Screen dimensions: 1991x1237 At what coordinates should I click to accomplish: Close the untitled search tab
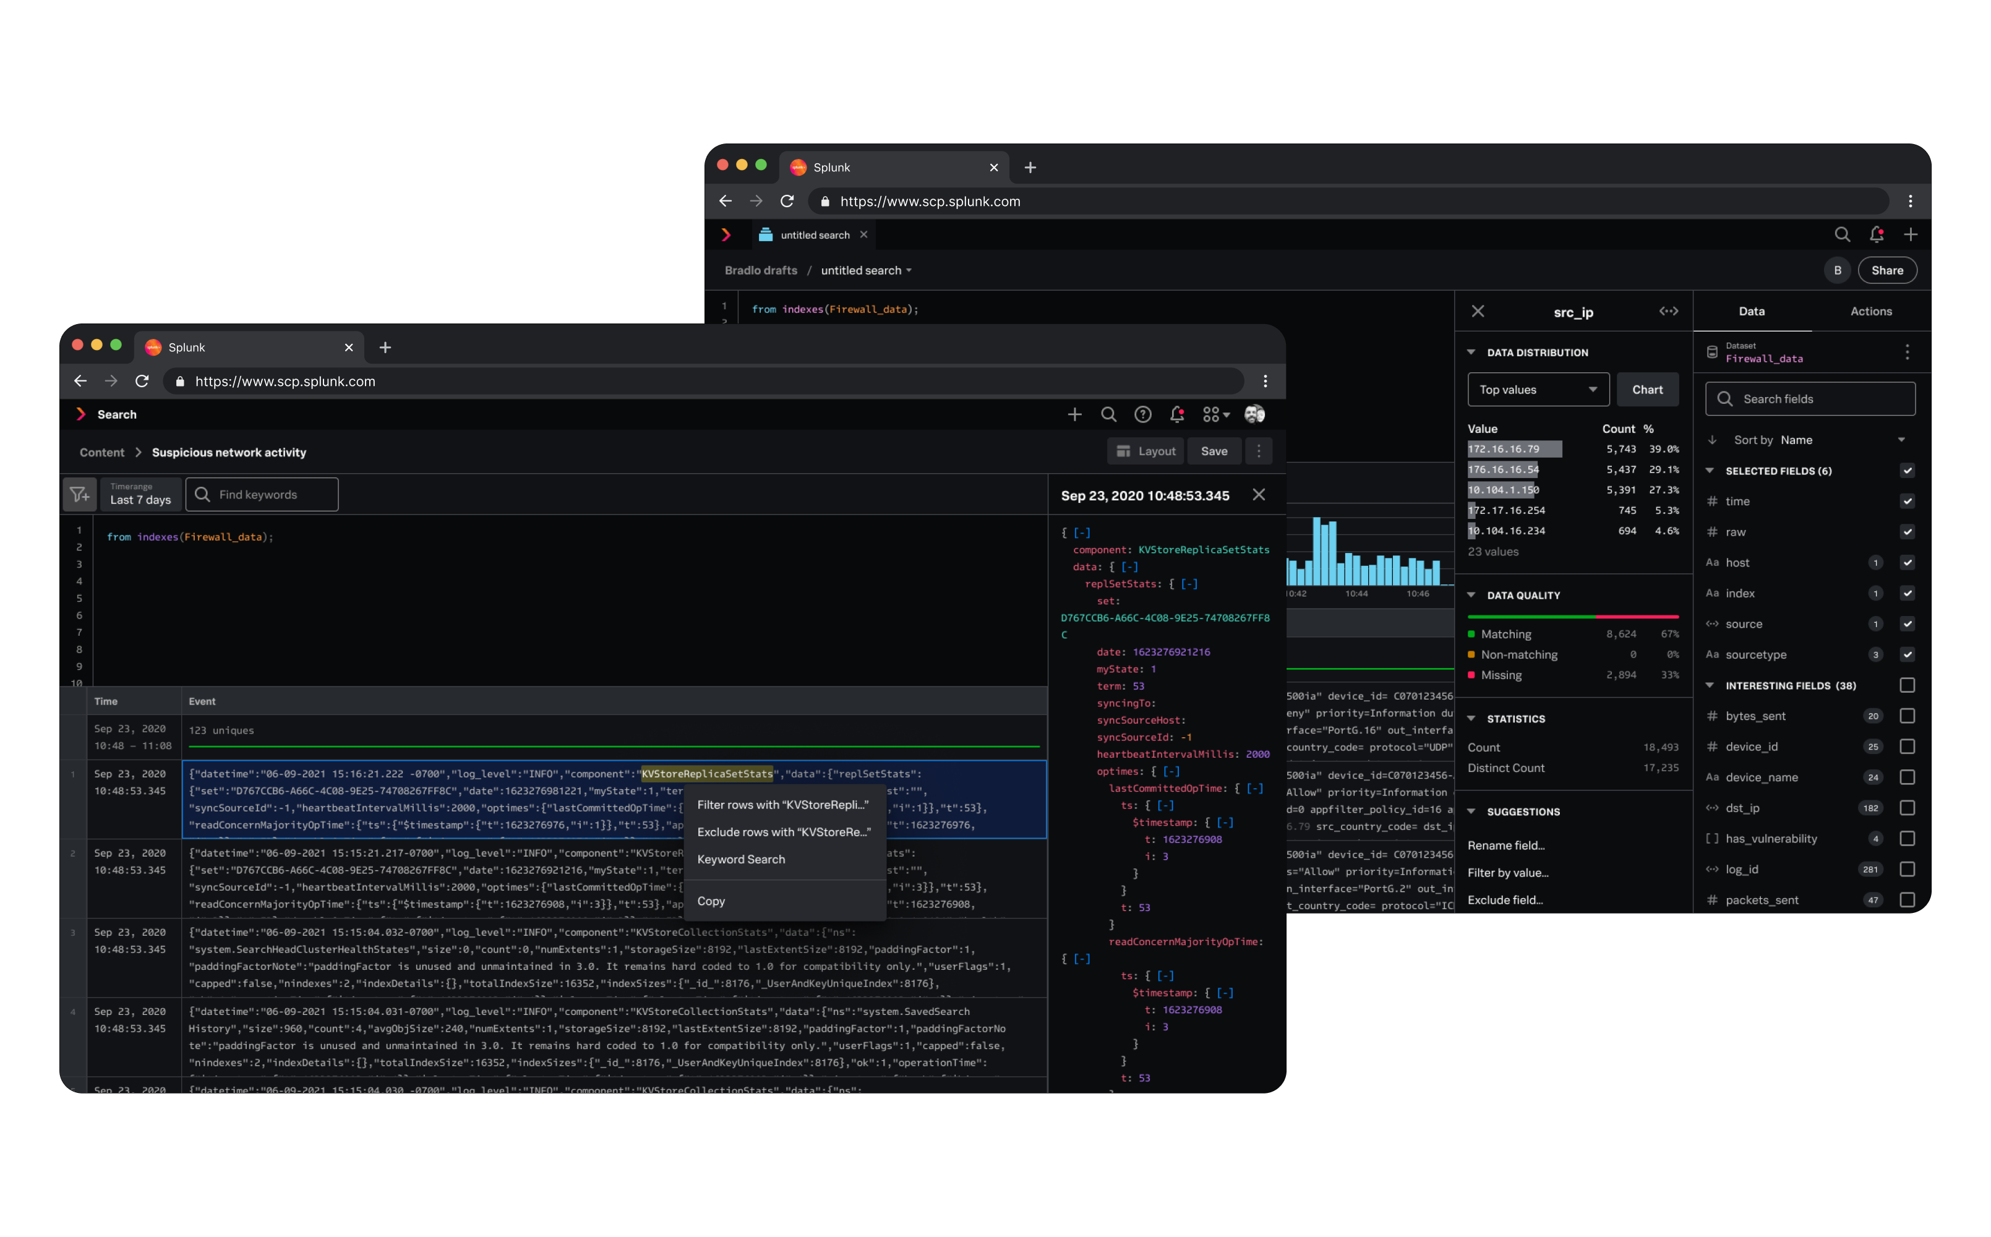864,235
